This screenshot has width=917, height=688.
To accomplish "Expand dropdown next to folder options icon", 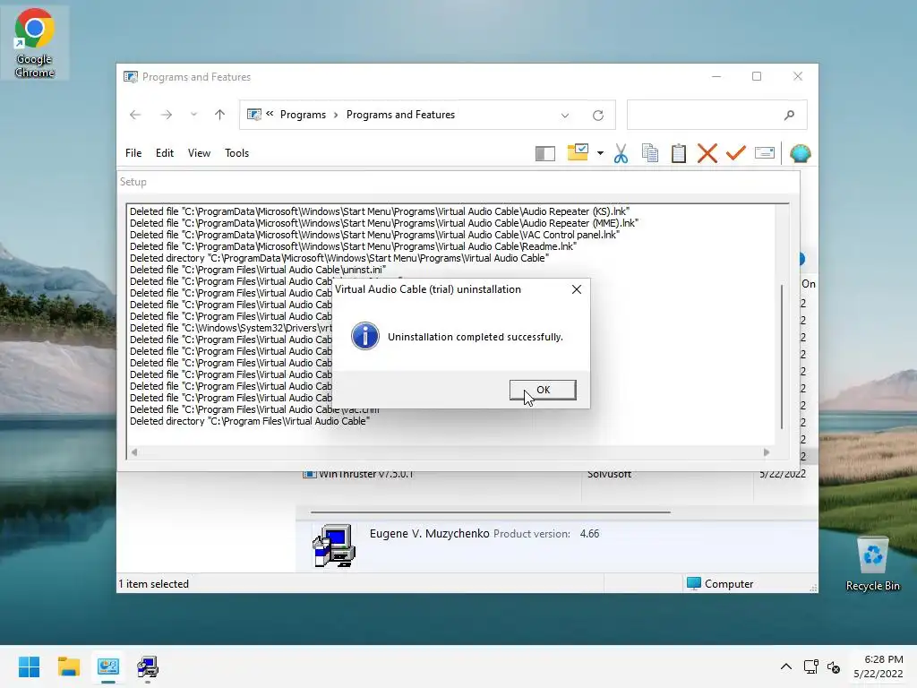I will pos(600,153).
